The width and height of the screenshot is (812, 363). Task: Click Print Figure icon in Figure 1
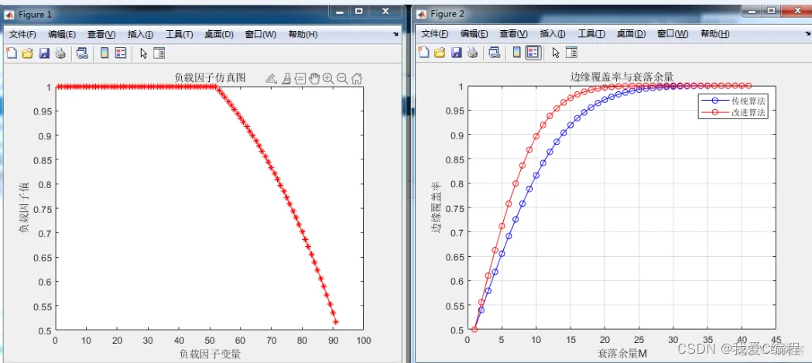point(60,53)
